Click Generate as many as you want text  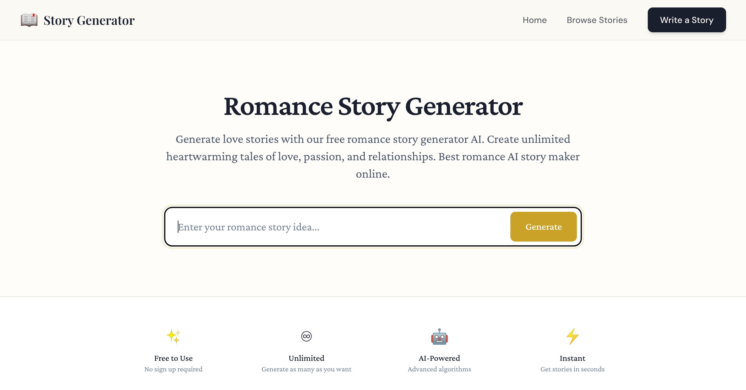pyautogui.click(x=306, y=369)
